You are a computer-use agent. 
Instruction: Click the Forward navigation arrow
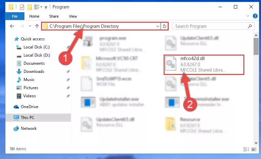(x=22, y=26)
